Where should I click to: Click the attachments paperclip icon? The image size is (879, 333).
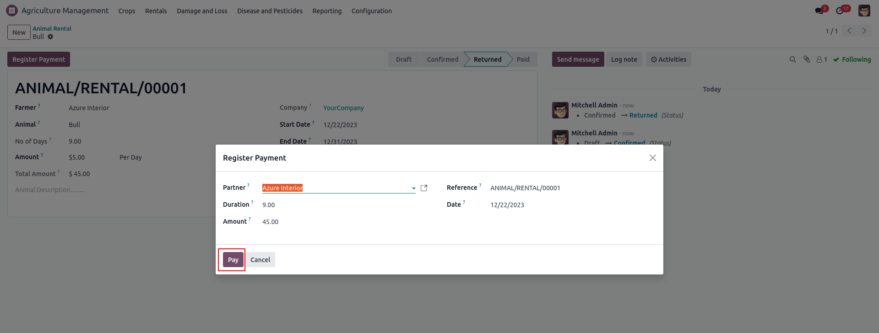coord(807,59)
